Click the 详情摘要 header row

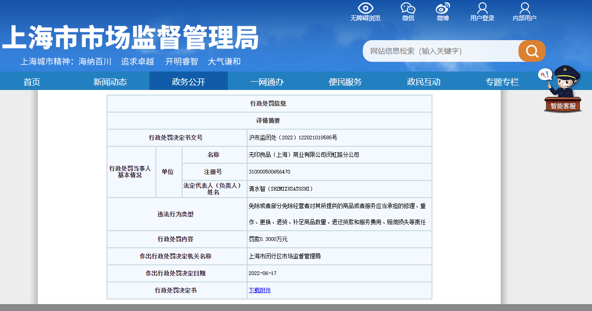(269, 120)
